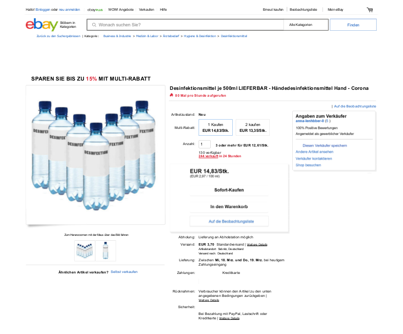
Task: Click the shopping cart icon
Action: click(370, 10)
